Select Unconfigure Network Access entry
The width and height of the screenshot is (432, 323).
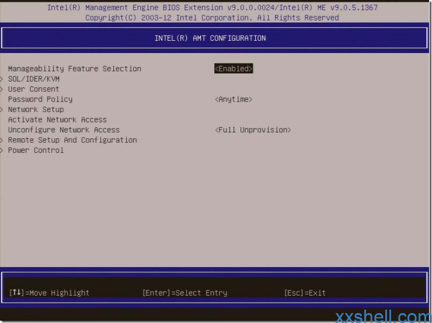[x=64, y=130]
